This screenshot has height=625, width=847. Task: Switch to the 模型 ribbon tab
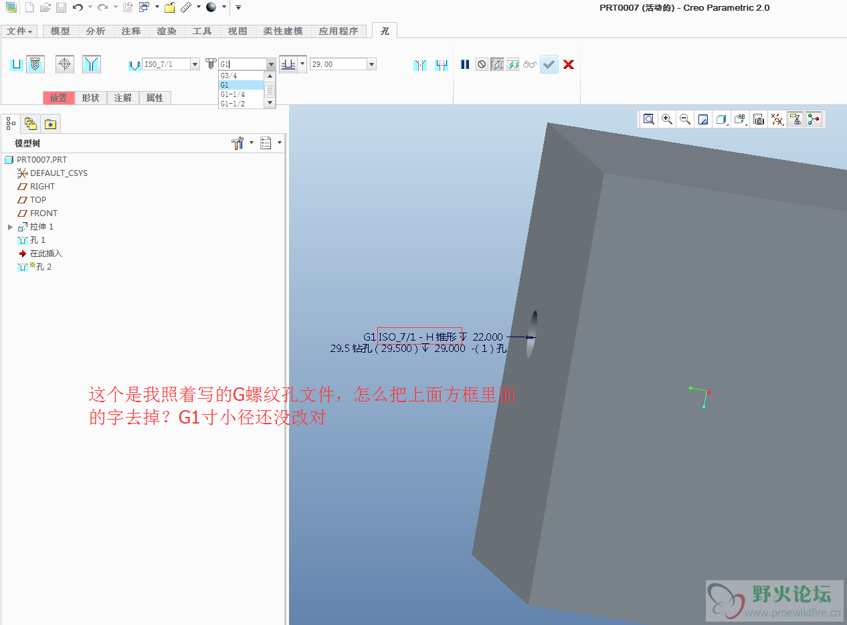60,31
